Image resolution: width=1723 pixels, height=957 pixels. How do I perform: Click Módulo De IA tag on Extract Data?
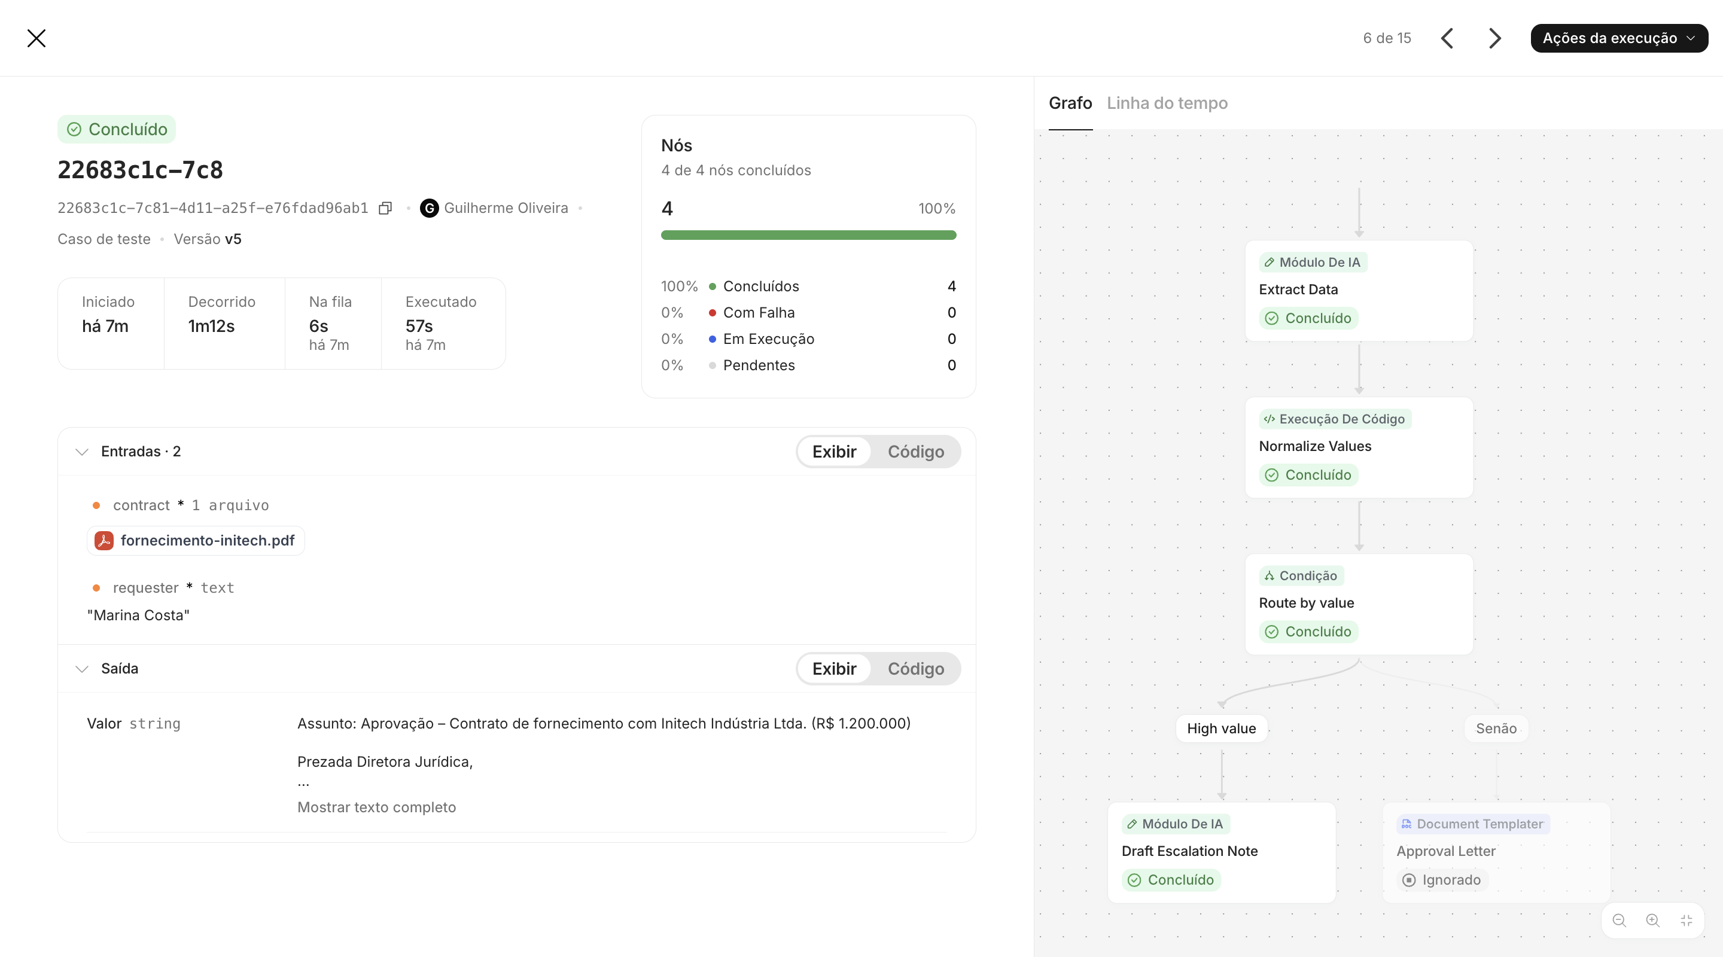pos(1313,262)
